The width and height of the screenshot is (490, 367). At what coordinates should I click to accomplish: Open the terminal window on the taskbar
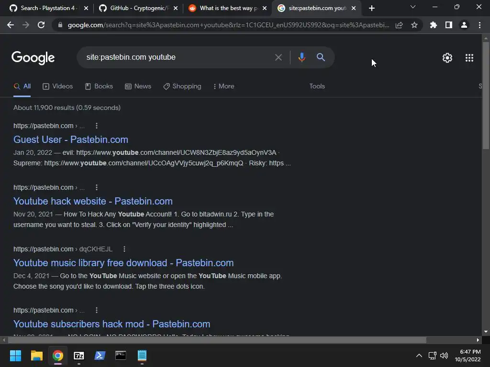pos(121,356)
